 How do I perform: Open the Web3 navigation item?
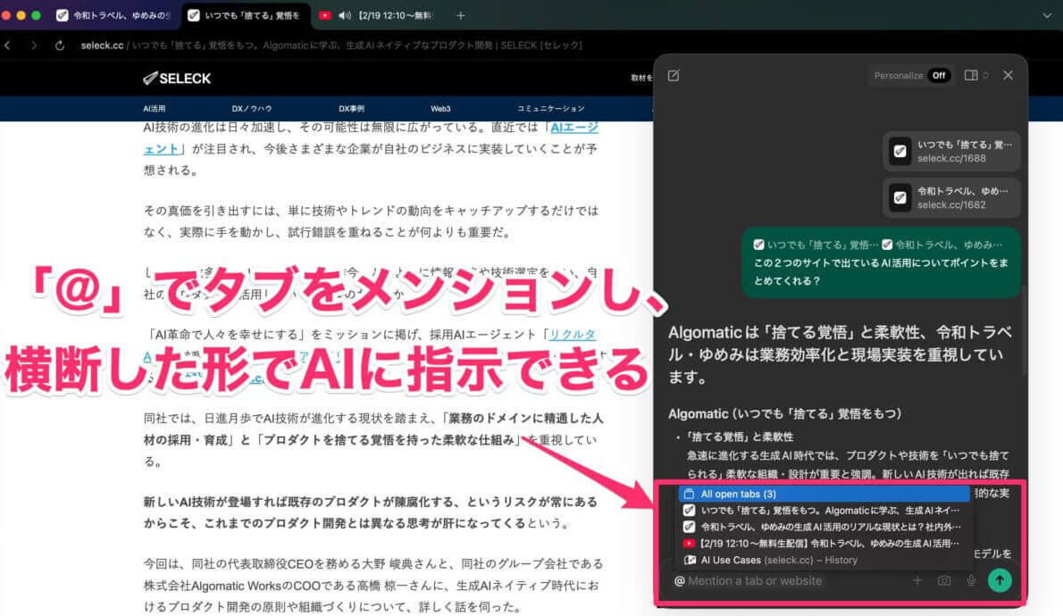pyautogui.click(x=440, y=108)
